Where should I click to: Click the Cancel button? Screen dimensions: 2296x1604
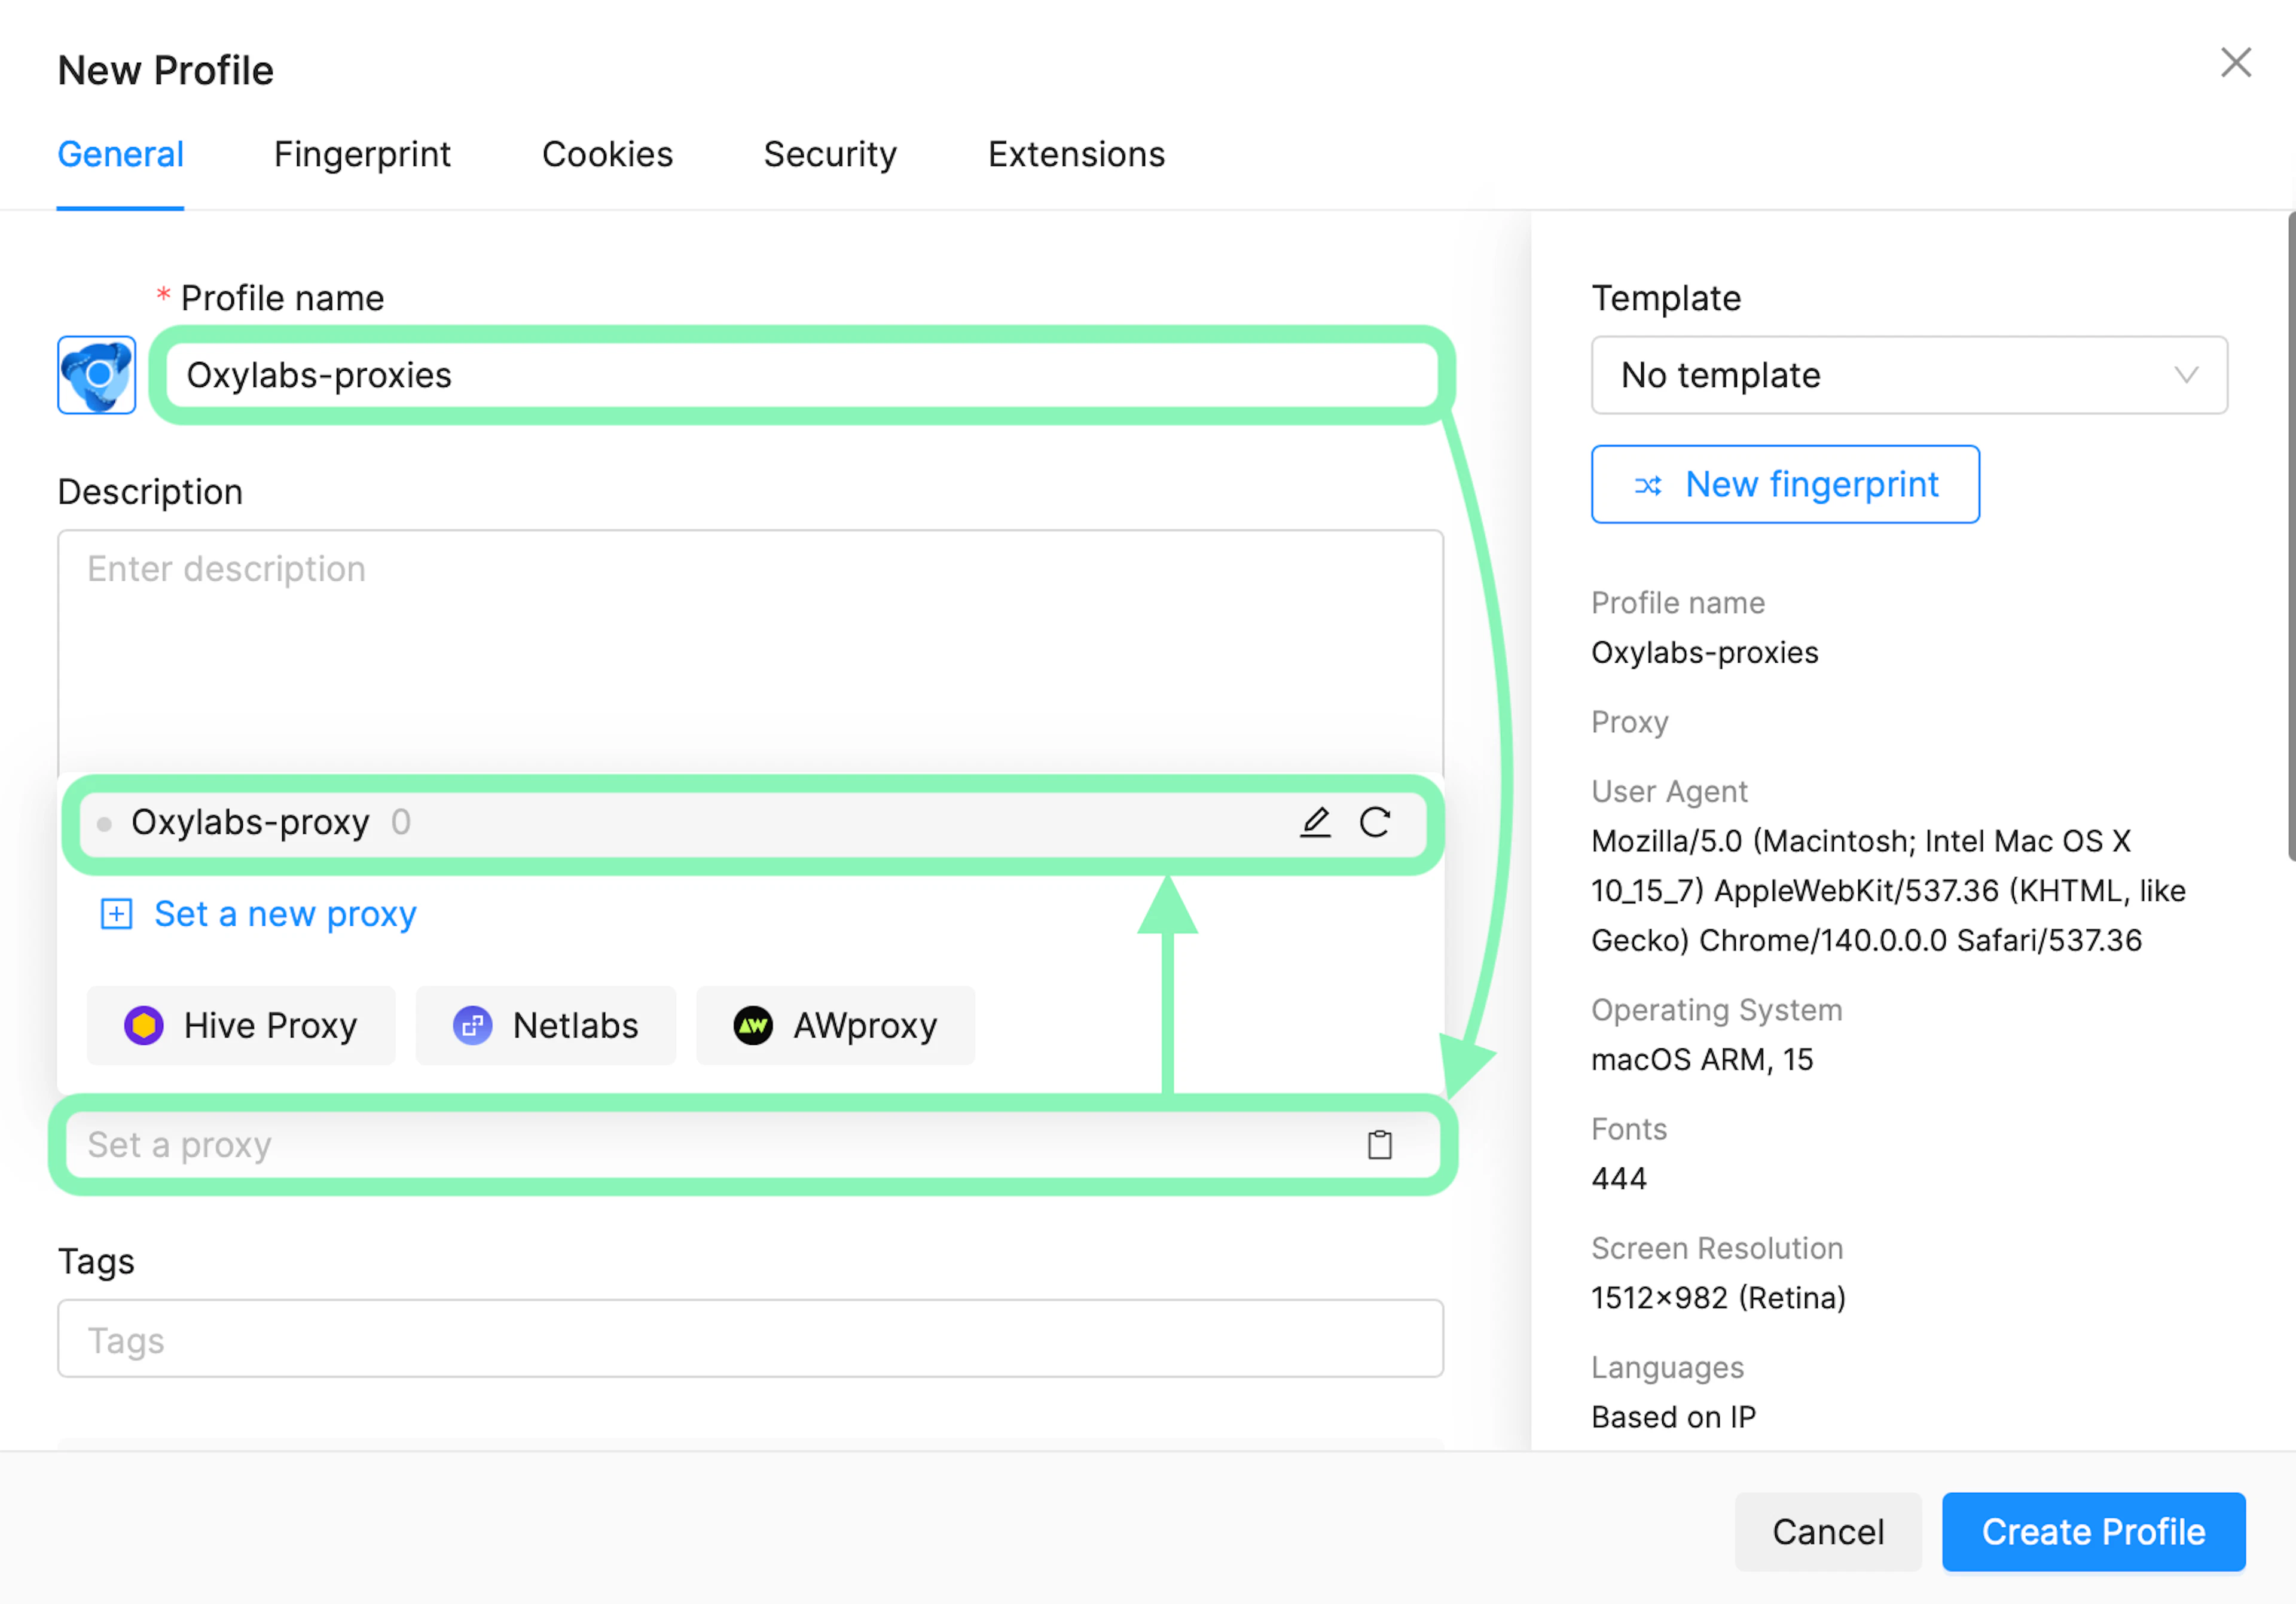[1828, 1531]
